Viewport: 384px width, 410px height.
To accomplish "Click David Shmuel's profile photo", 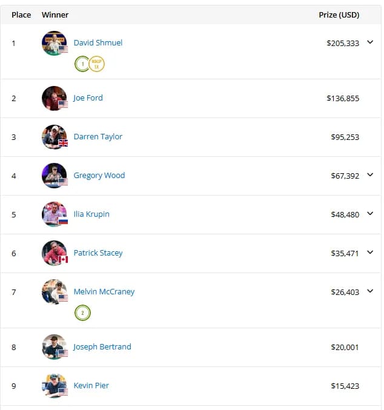I will coord(54,43).
